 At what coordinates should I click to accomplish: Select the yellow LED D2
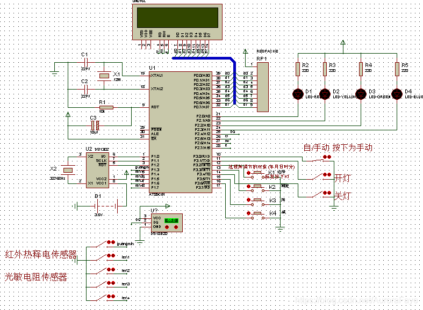[325, 94]
